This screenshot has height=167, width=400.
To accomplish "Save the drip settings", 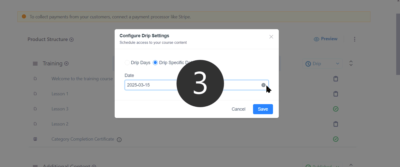I will click(263, 109).
